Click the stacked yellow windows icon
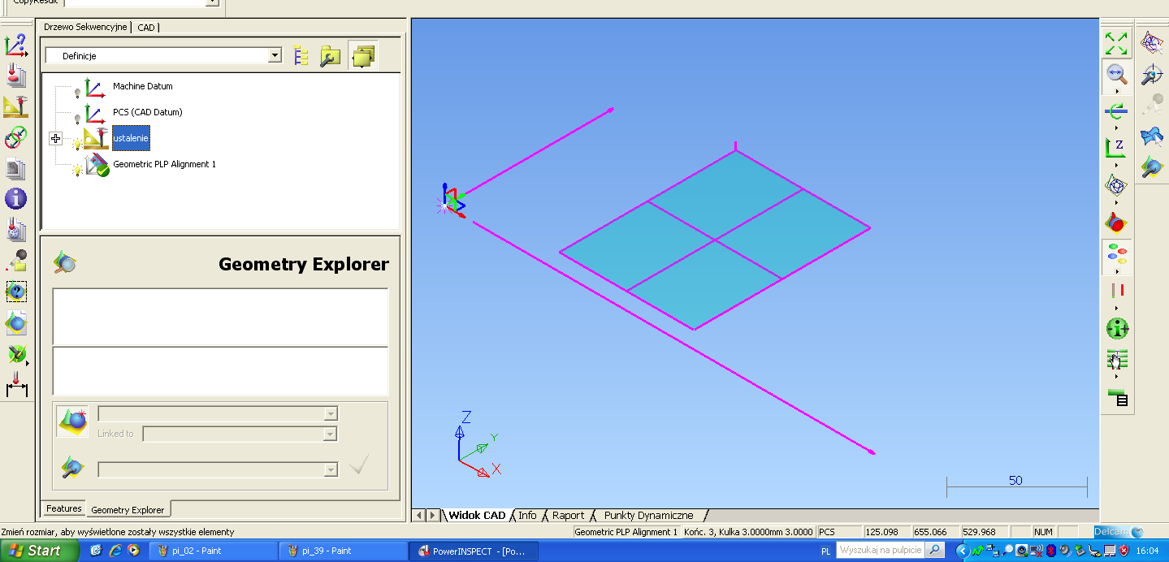The image size is (1169, 562). (x=363, y=56)
